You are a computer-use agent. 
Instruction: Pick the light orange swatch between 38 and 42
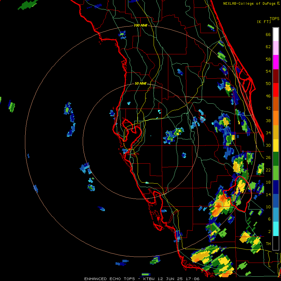(276, 118)
